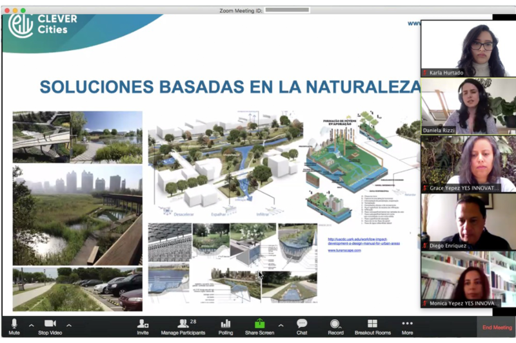Stop Video using camera icon
516x343 pixels.
point(50,327)
